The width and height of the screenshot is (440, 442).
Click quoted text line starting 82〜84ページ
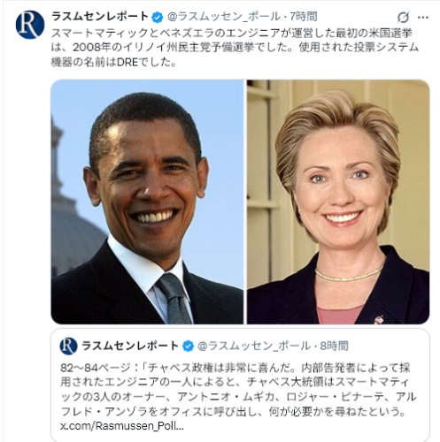(x=235, y=368)
